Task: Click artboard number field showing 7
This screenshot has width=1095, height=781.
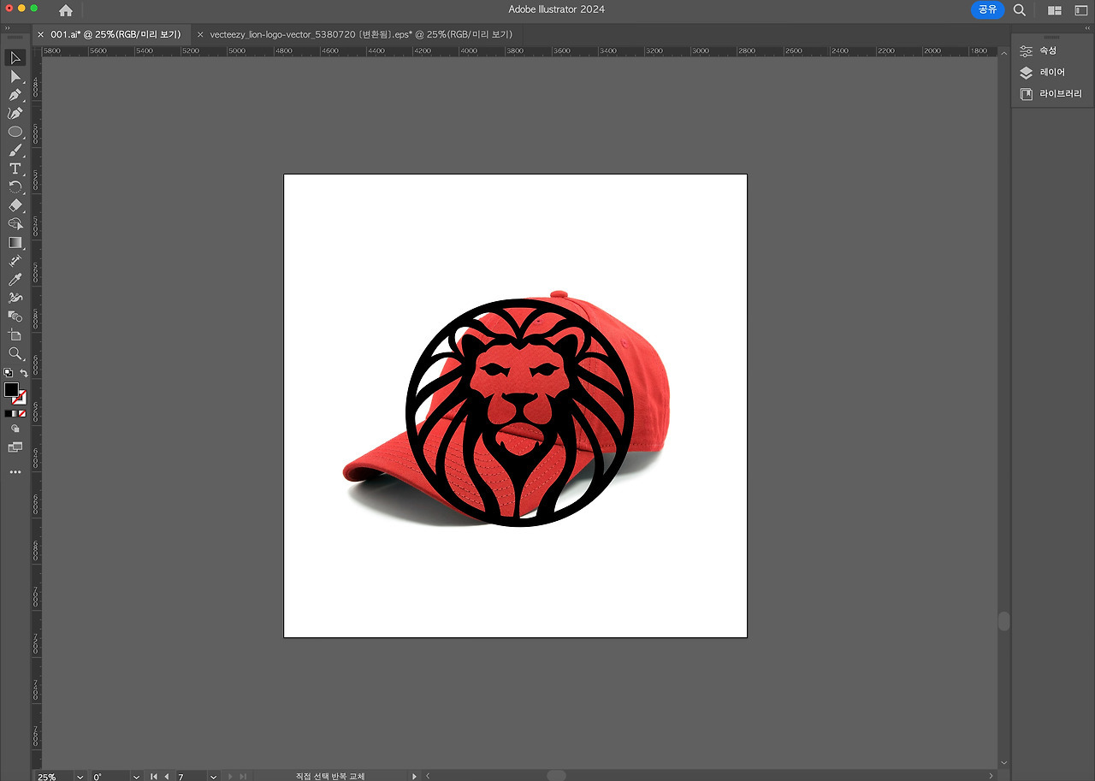Action: (x=191, y=777)
